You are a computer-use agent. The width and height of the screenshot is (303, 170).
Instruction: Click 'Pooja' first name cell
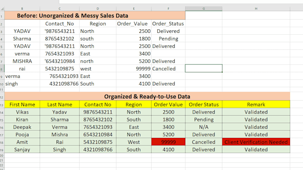[x=22, y=134]
